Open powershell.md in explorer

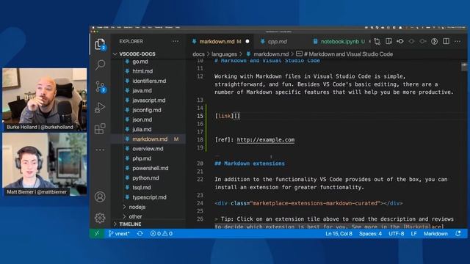click(x=150, y=168)
